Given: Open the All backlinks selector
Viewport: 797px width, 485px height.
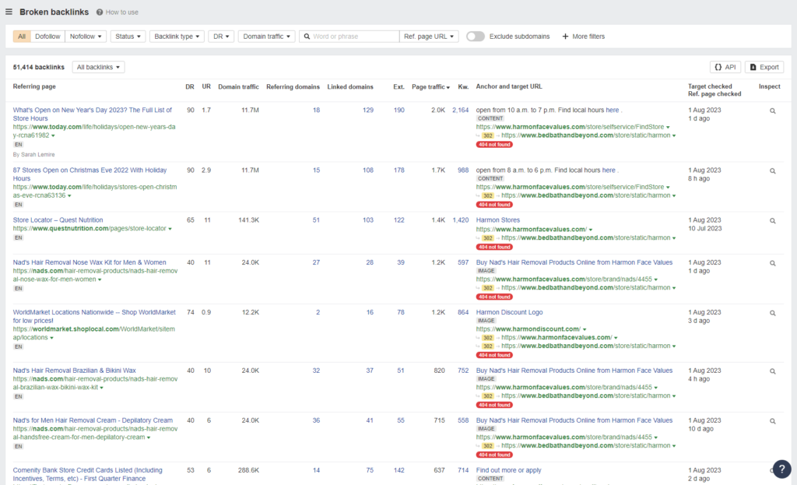Looking at the screenshot, I should tap(98, 67).
